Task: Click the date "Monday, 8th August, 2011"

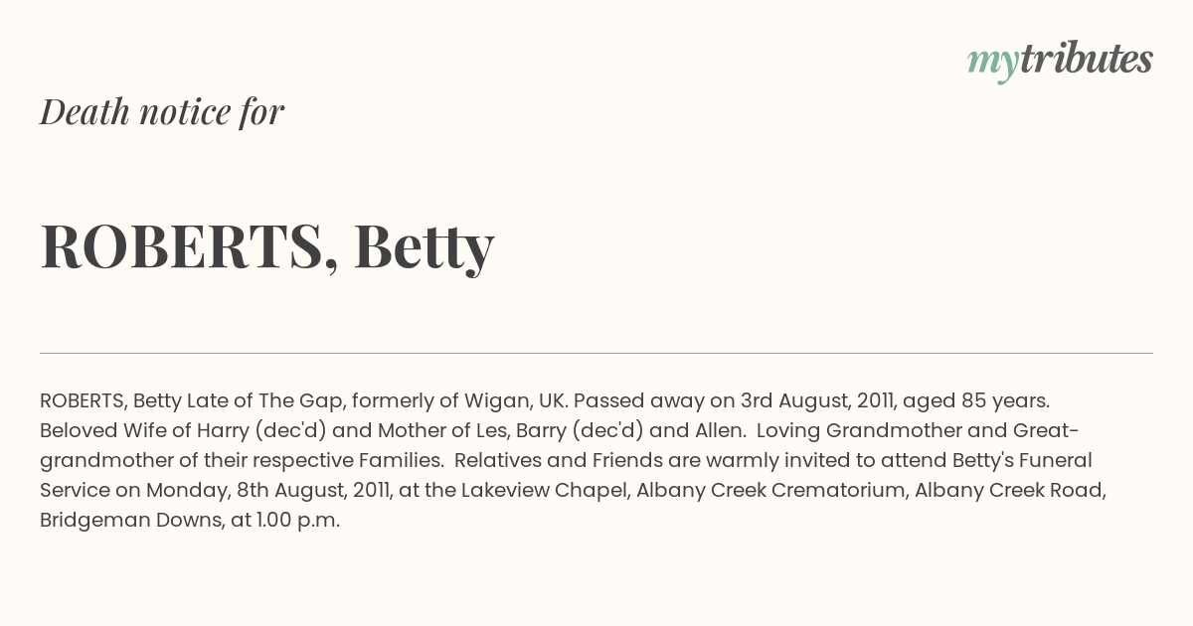Action: pos(266,491)
